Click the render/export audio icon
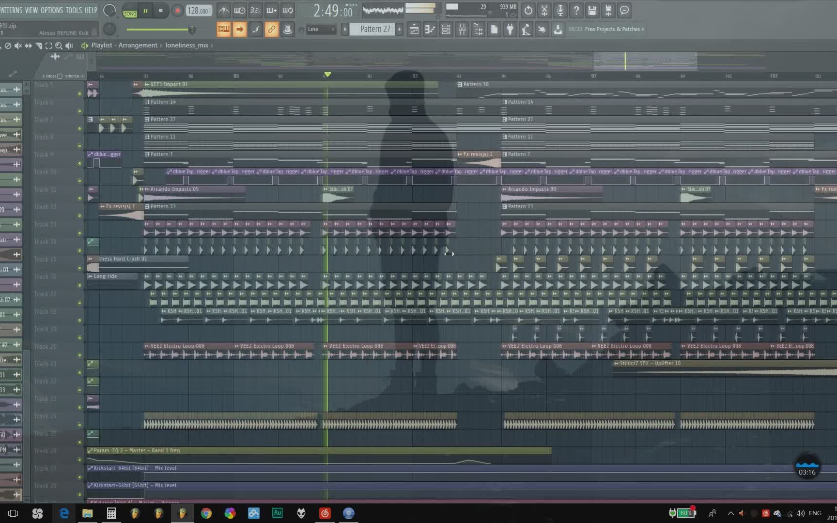This screenshot has height=523, width=837. click(x=608, y=10)
